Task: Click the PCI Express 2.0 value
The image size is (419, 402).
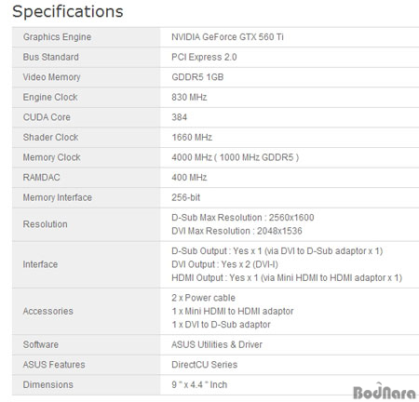Action: click(204, 57)
